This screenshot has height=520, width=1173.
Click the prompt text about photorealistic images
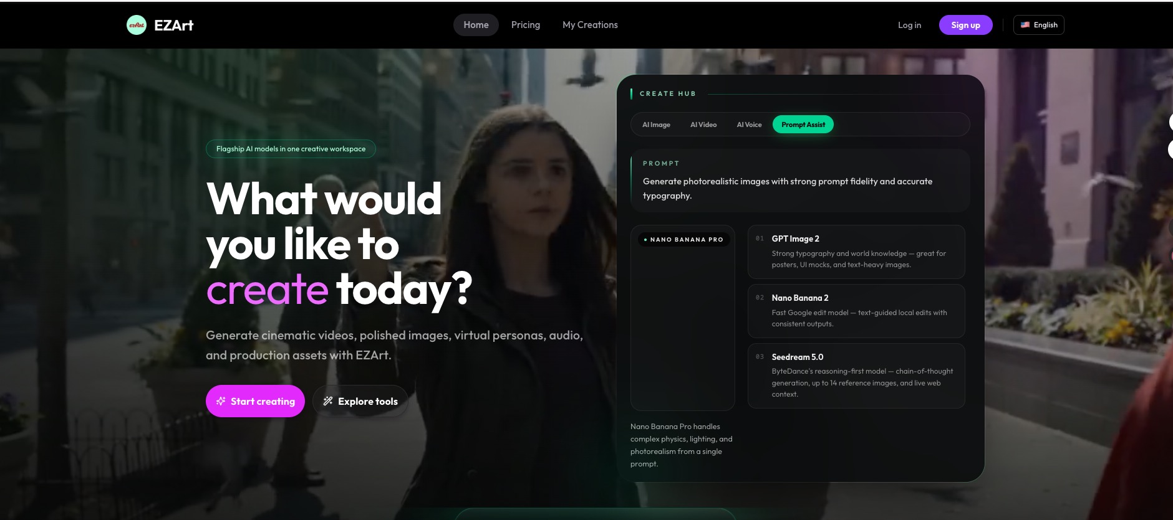(788, 188)
